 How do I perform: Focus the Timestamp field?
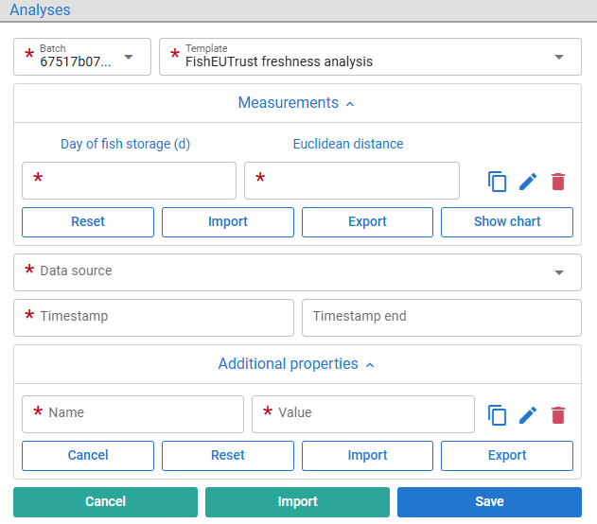click(x=154, y=318)
